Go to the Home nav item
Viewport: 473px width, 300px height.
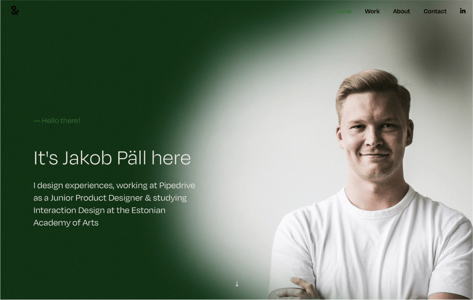point(343,11)
